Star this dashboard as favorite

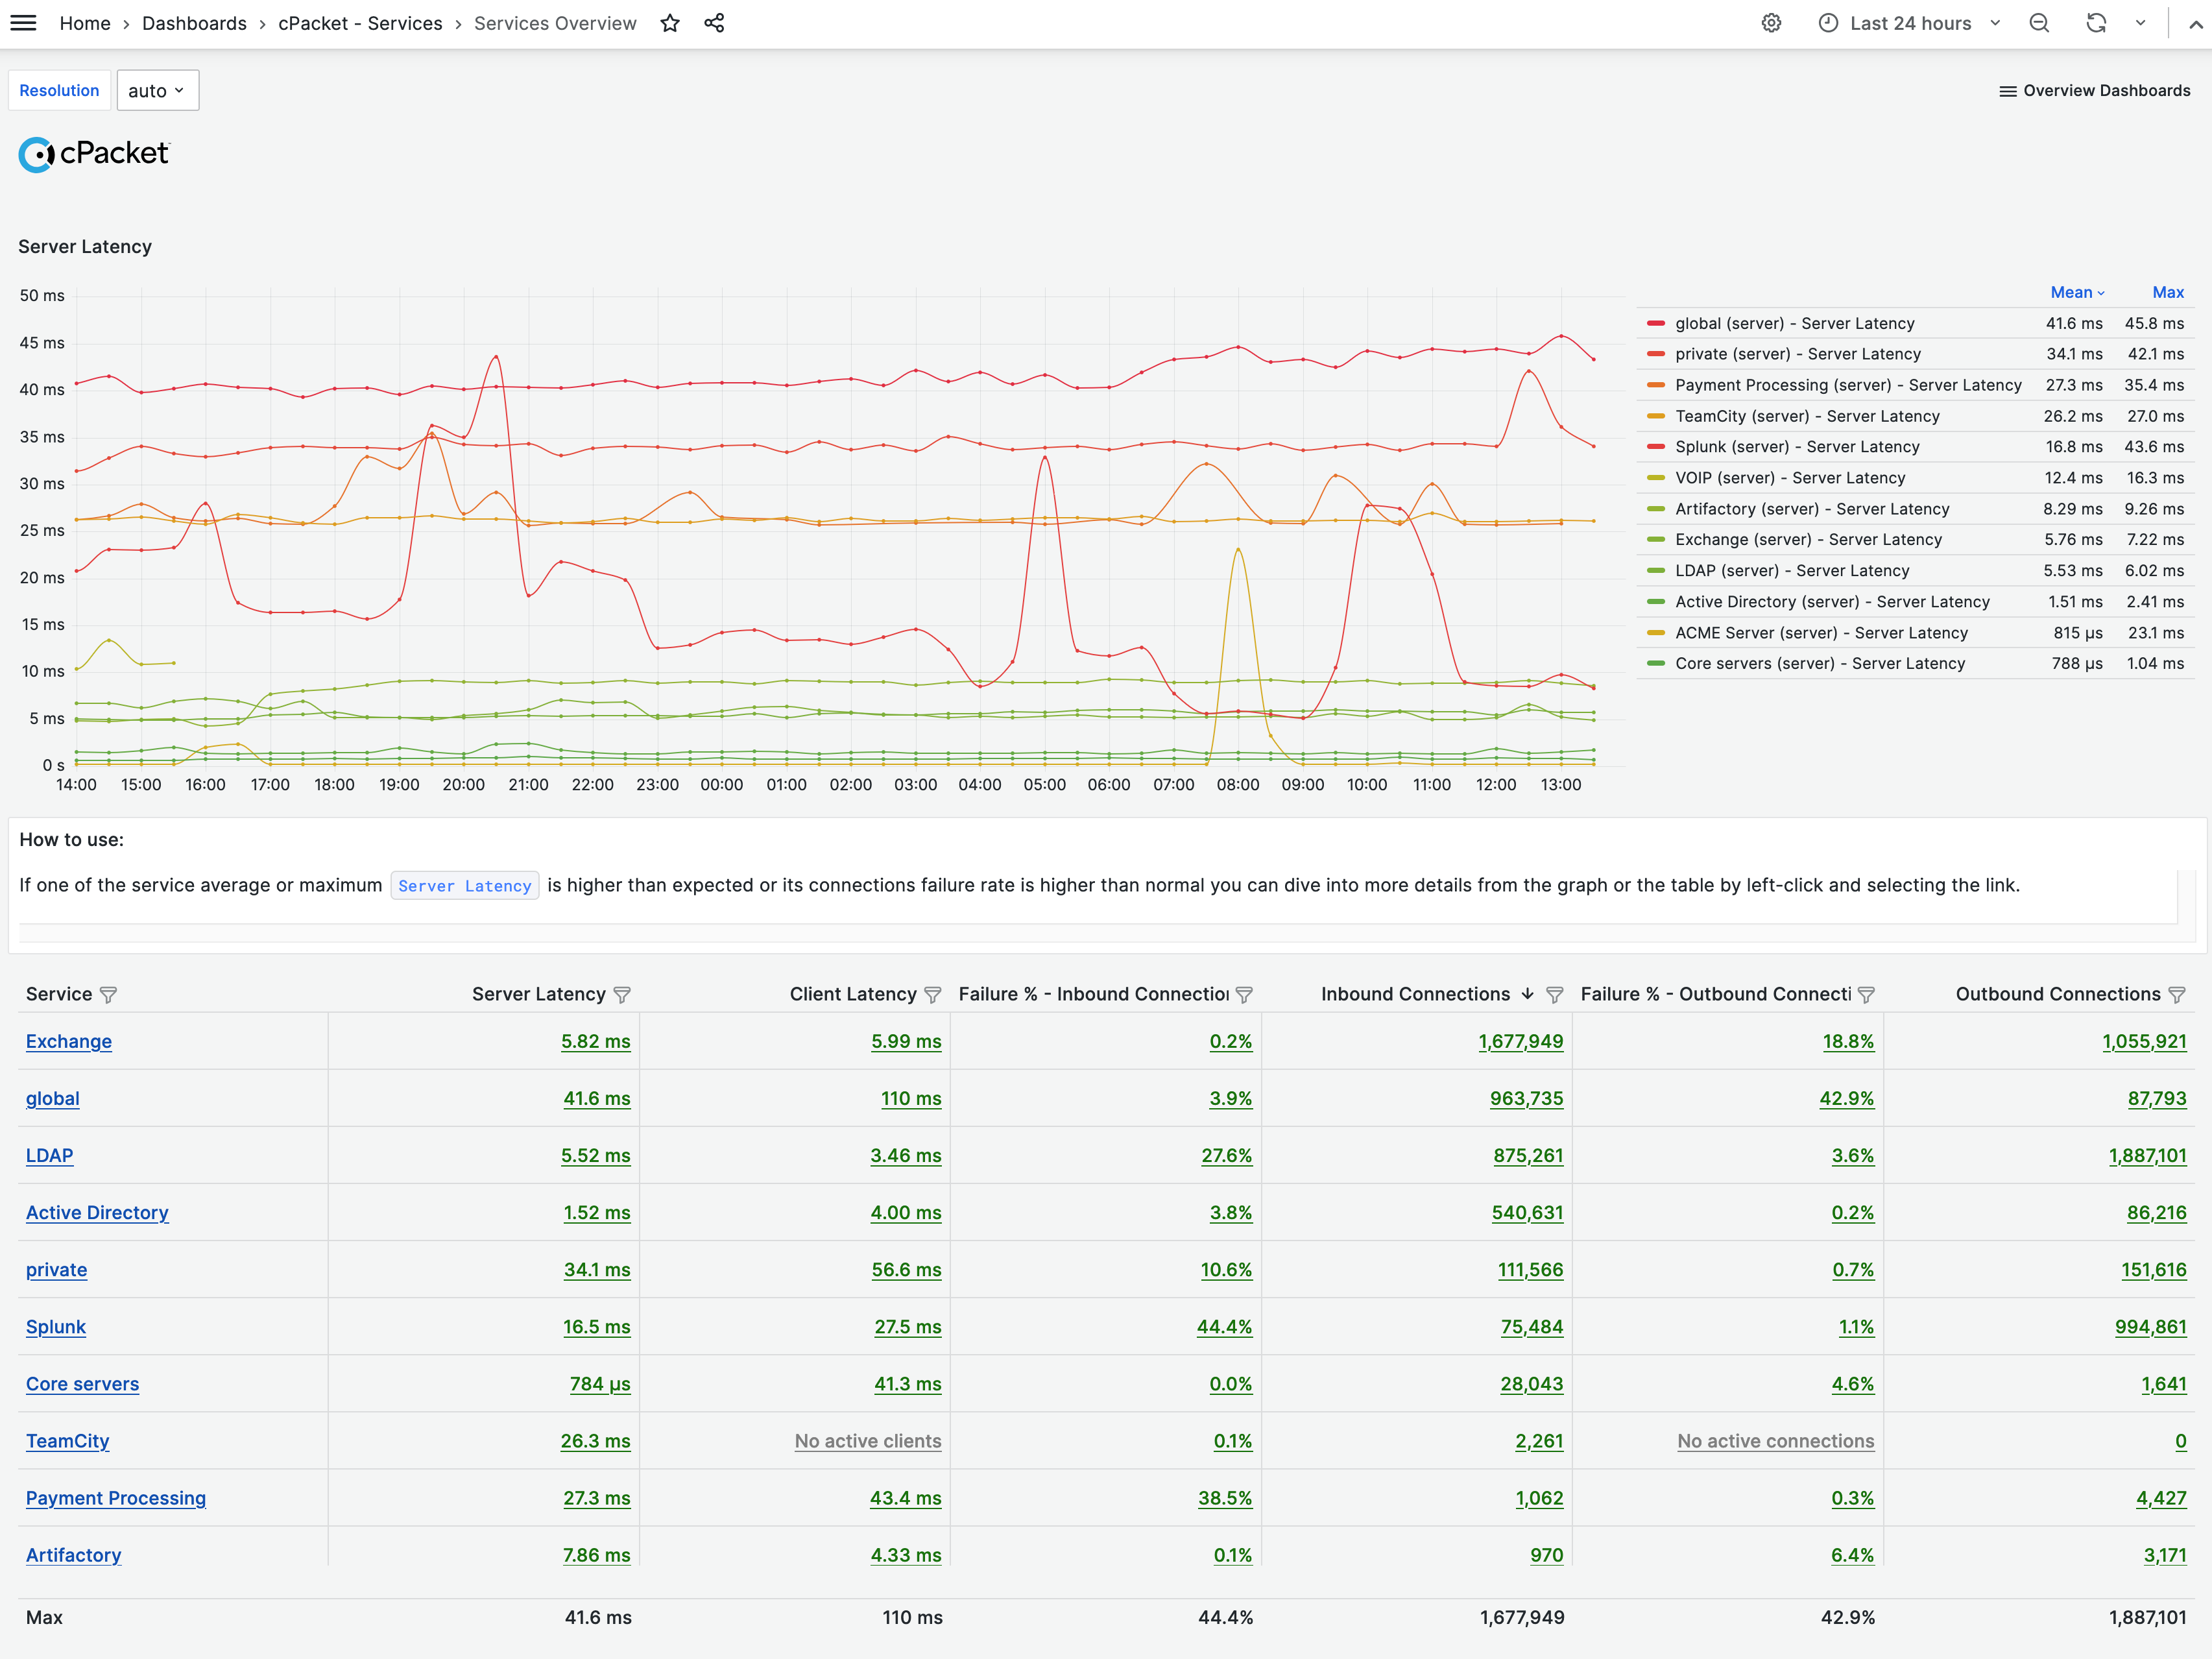(x=670, y=23)
